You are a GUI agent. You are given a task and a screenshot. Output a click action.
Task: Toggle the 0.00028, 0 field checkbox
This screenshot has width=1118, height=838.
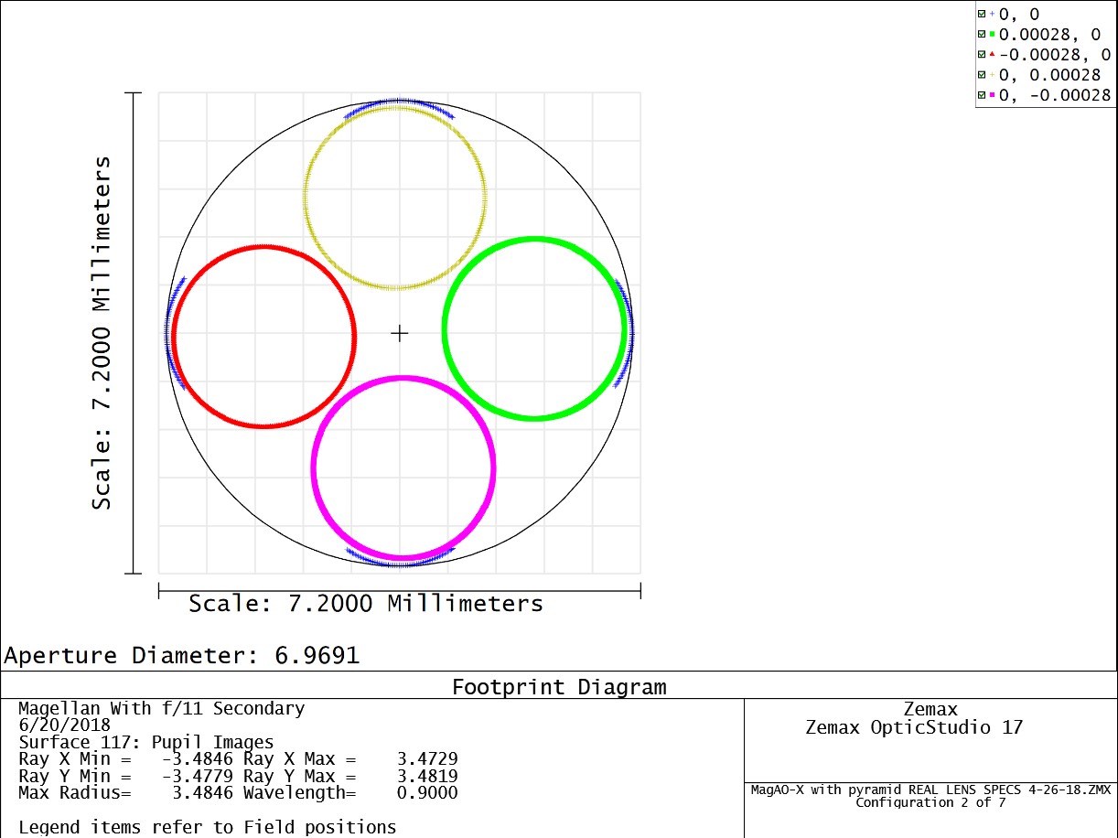tap(982, 35)
